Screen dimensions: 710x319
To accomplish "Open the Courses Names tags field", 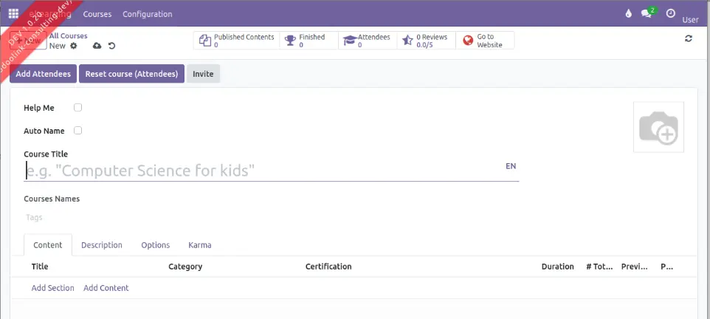I will 148,217.
